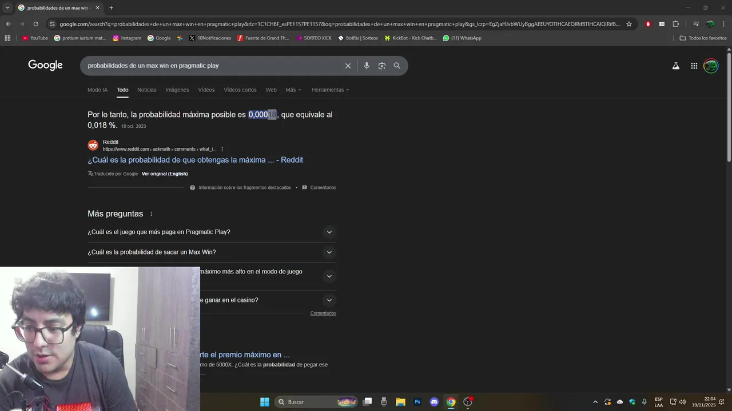
Task: Open the YouTube bookmark
Action: coord(35,38)
